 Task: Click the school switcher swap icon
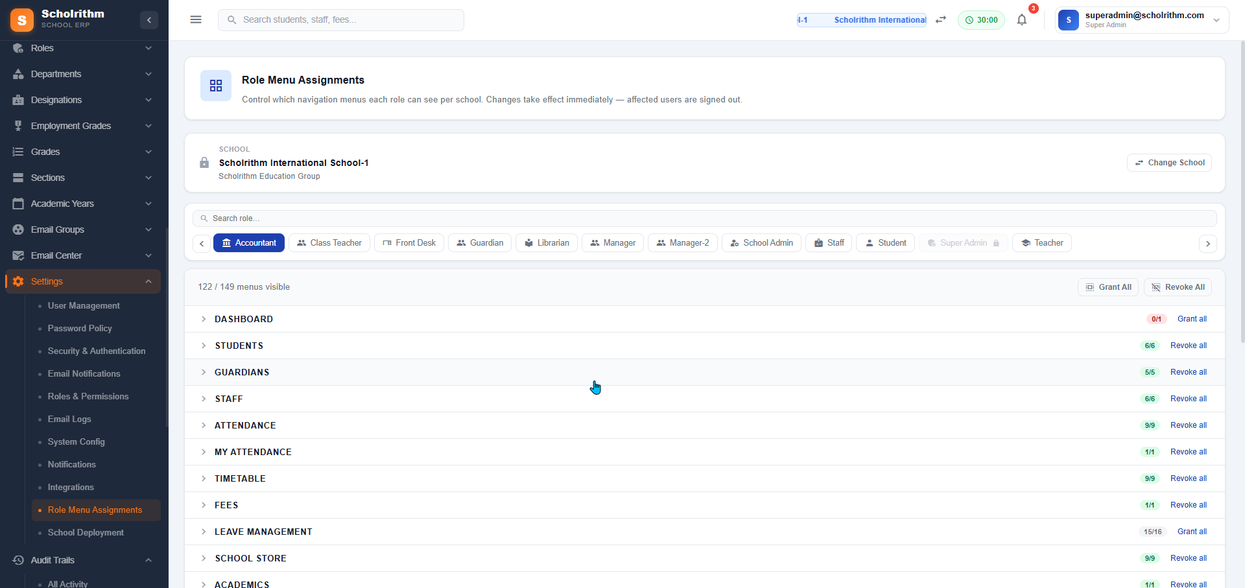[941, 19]
